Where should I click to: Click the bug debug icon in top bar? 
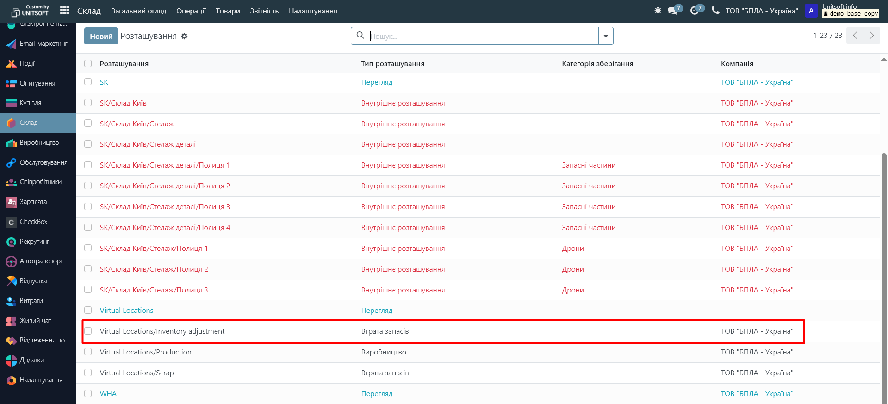coord(658,10)
